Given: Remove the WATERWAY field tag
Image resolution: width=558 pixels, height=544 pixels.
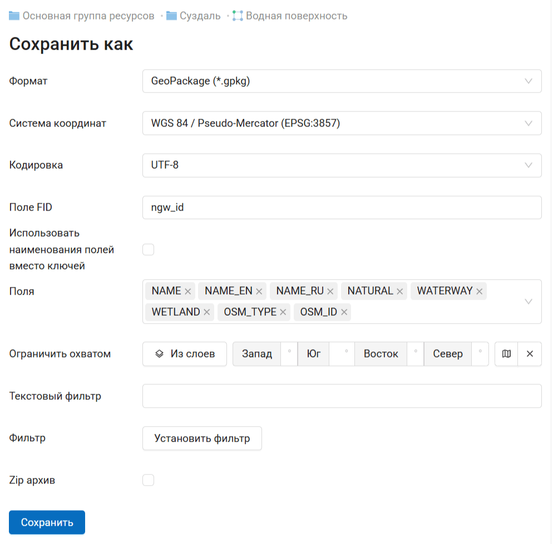Looking at the screenshot, I should 479,291.
